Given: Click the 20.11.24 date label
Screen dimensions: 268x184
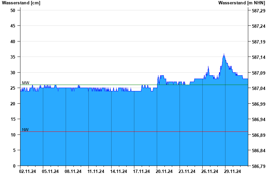Looking at the screenshot, I should click(x=164, y=171).
